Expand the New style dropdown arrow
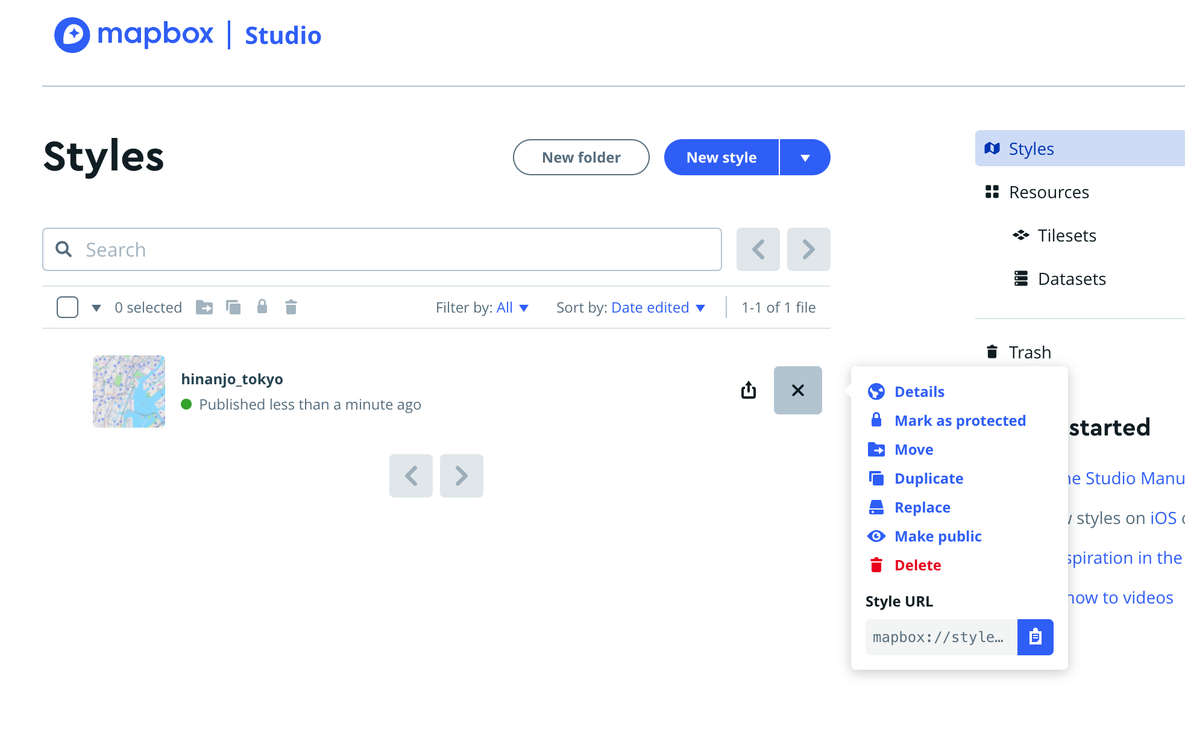1185x730 pixels. click(805, 157)
